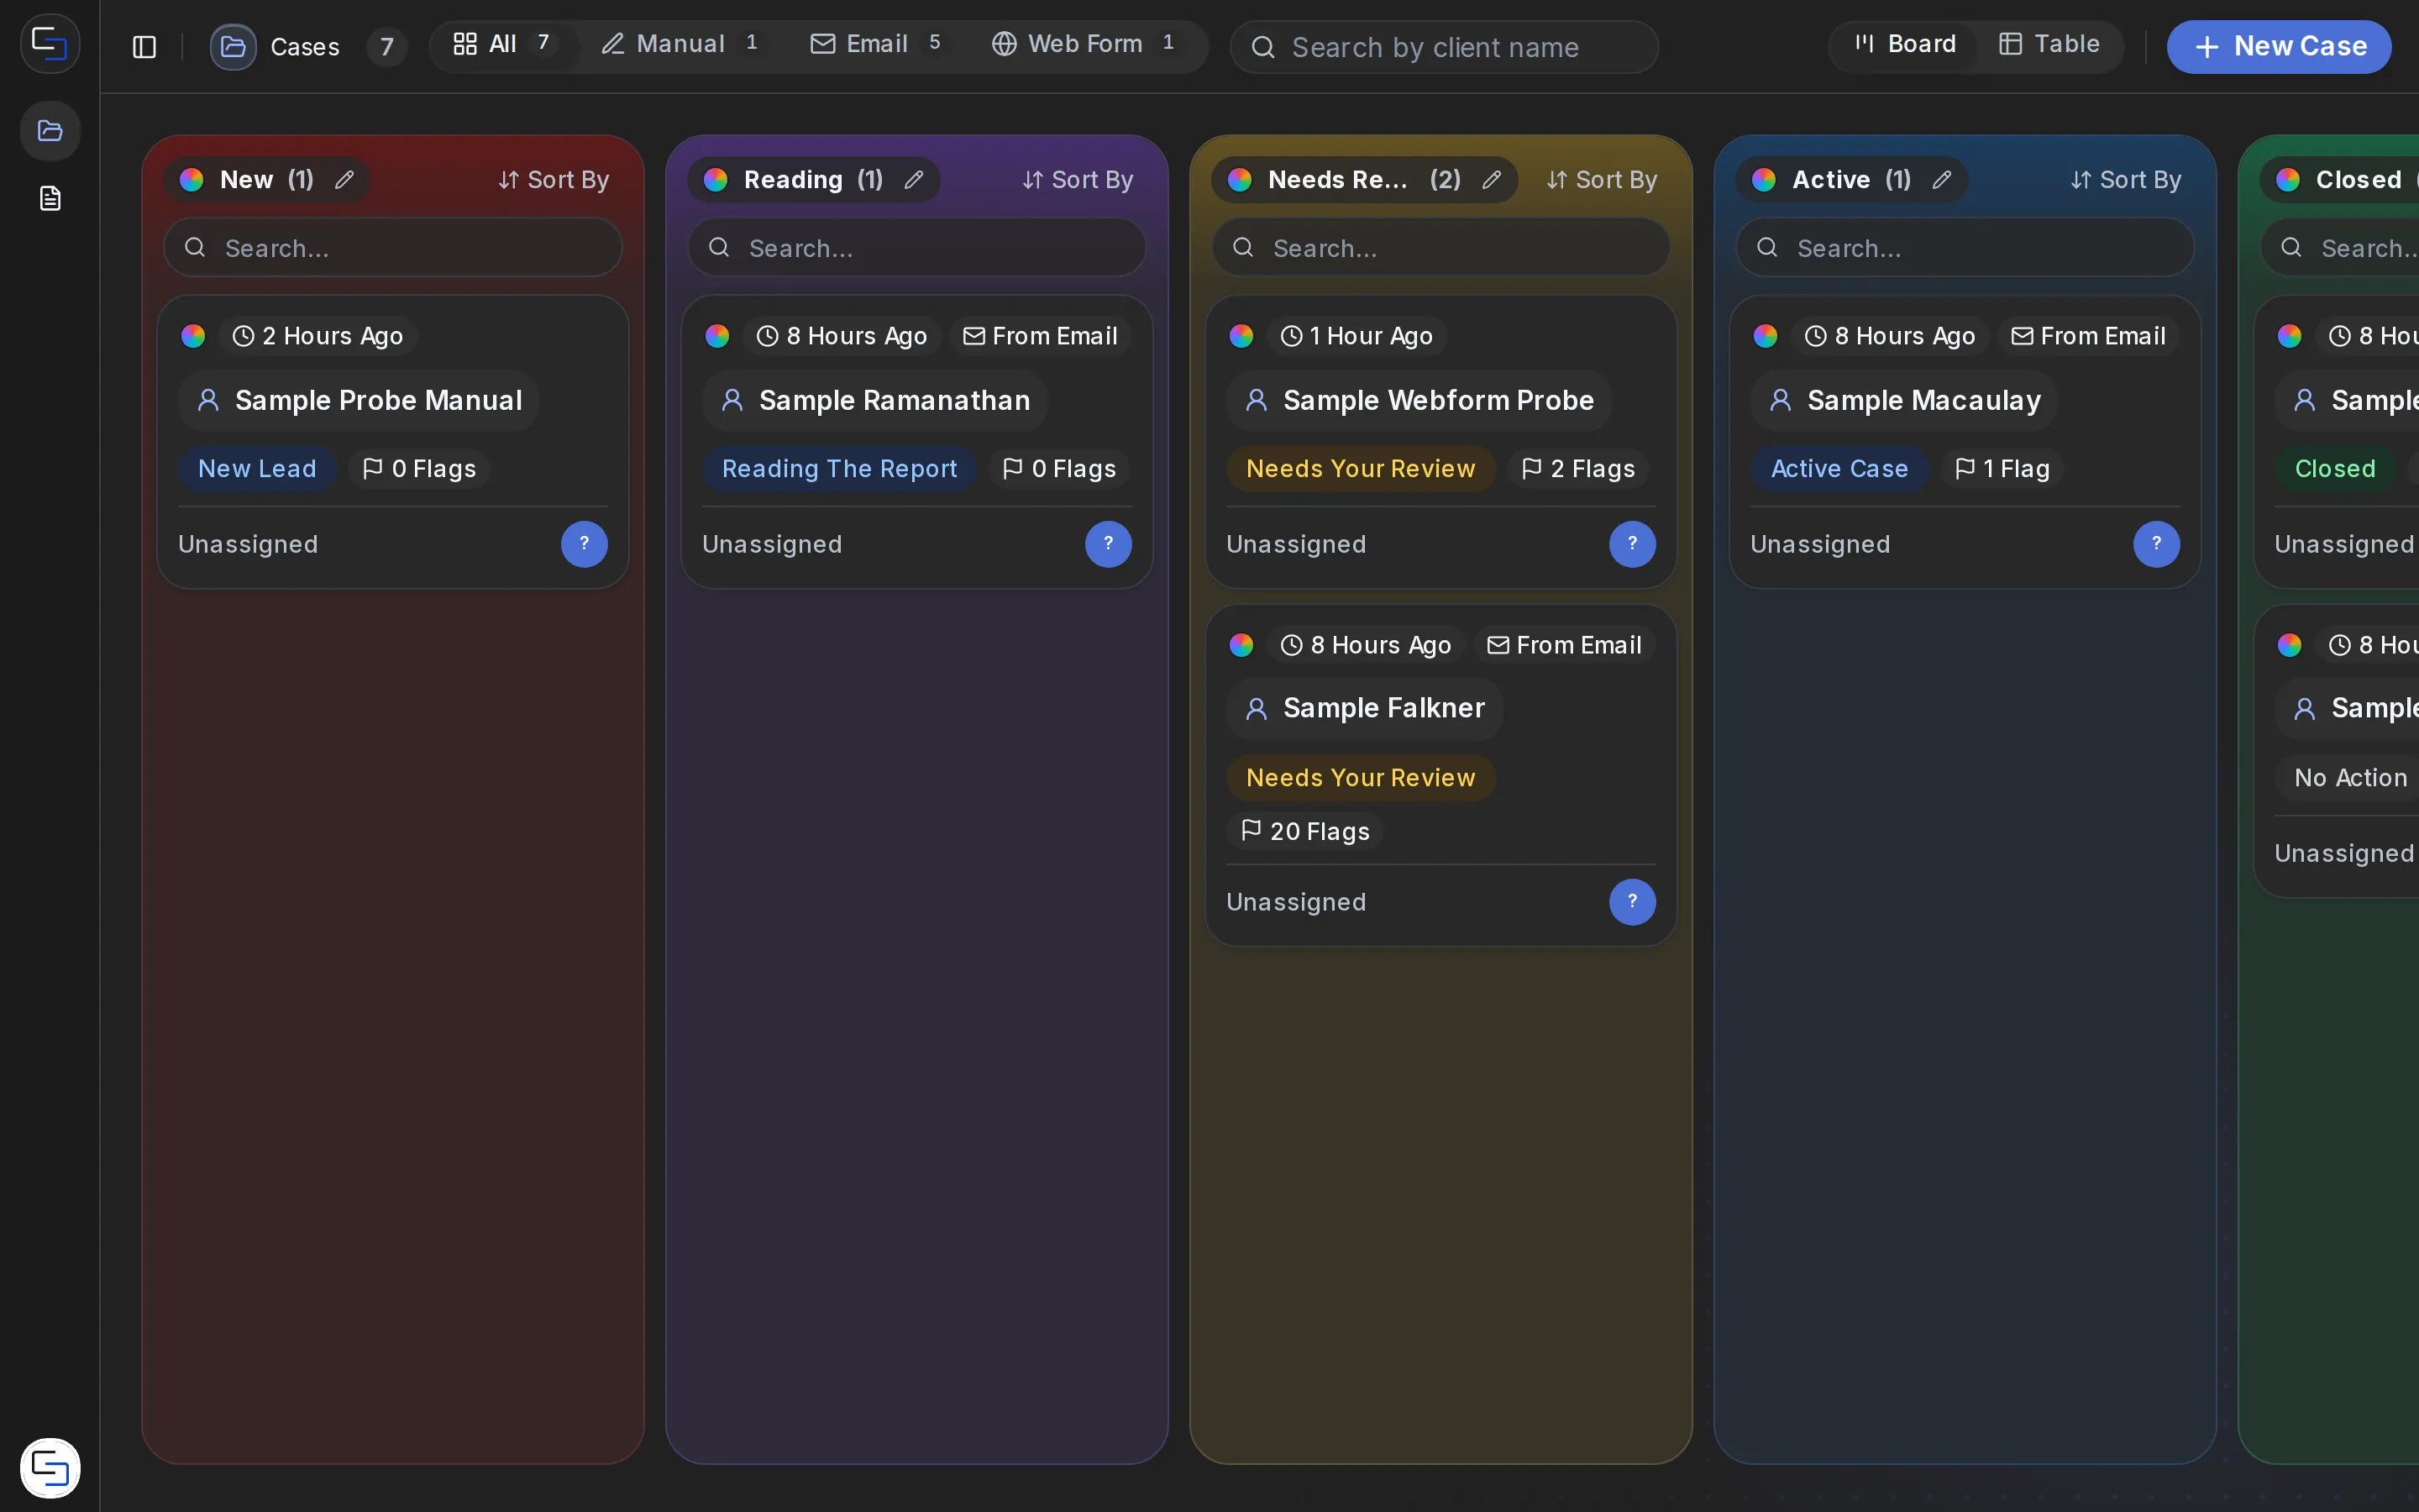Click the app logo at top left
This screenshot has width=2419, height=1512.
coord(50,43)
